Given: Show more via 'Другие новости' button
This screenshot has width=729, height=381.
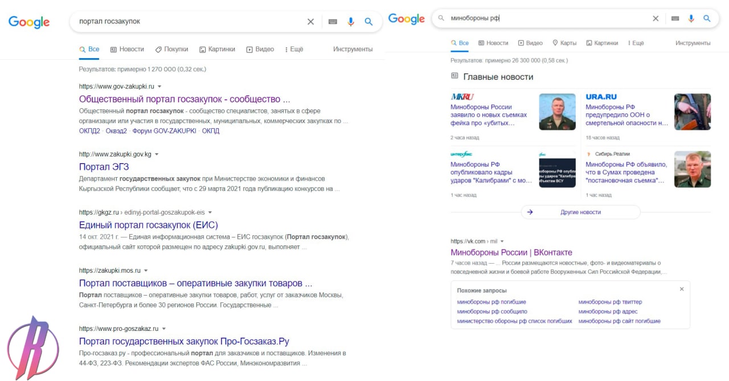Looking at the screenshot, I should pos(580,212).
